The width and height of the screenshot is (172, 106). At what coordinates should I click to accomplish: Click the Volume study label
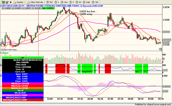4,53
